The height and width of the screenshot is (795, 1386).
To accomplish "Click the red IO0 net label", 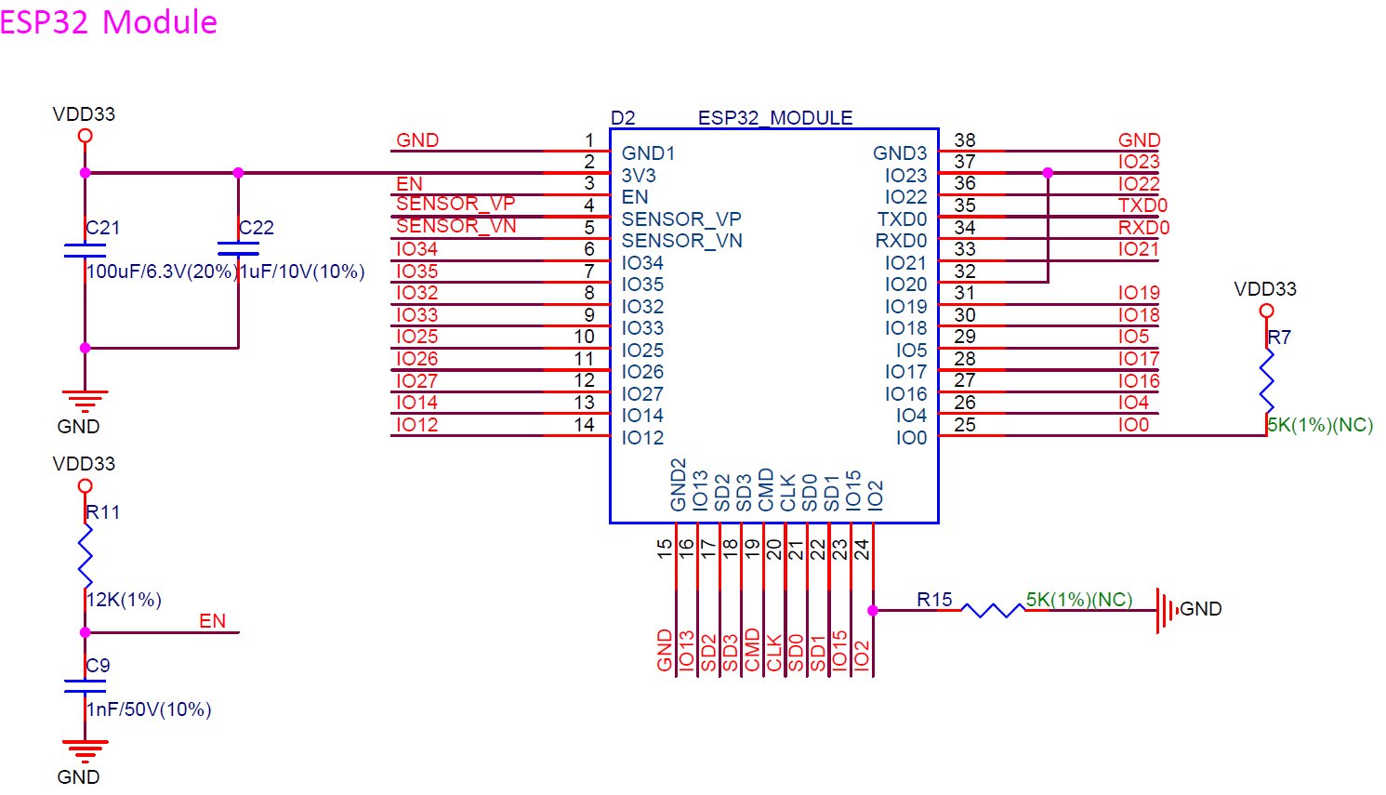I will click(x=1134, y=425).
